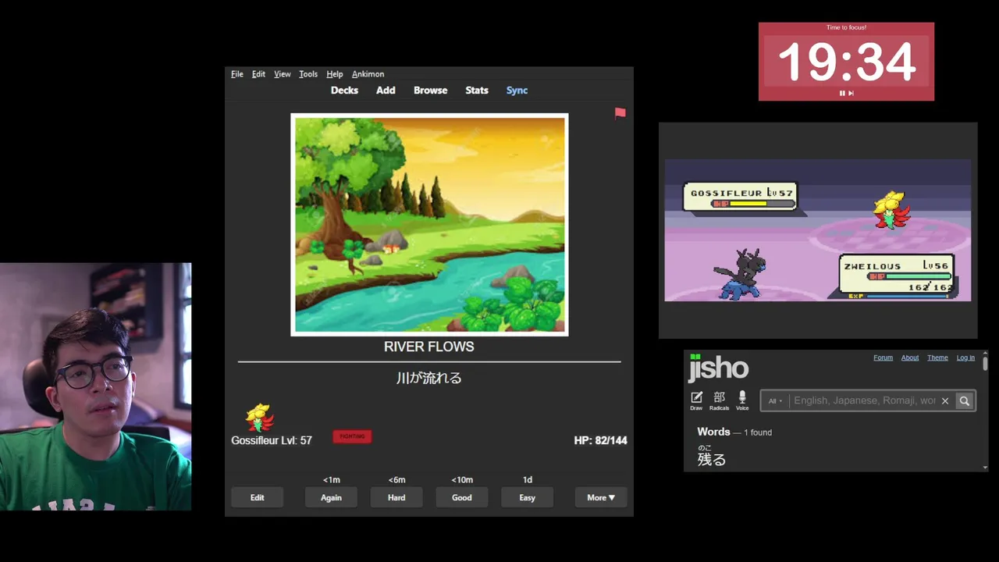999x562 pixels.
Task: Open the Help menu
Action: tap(335, 74)
